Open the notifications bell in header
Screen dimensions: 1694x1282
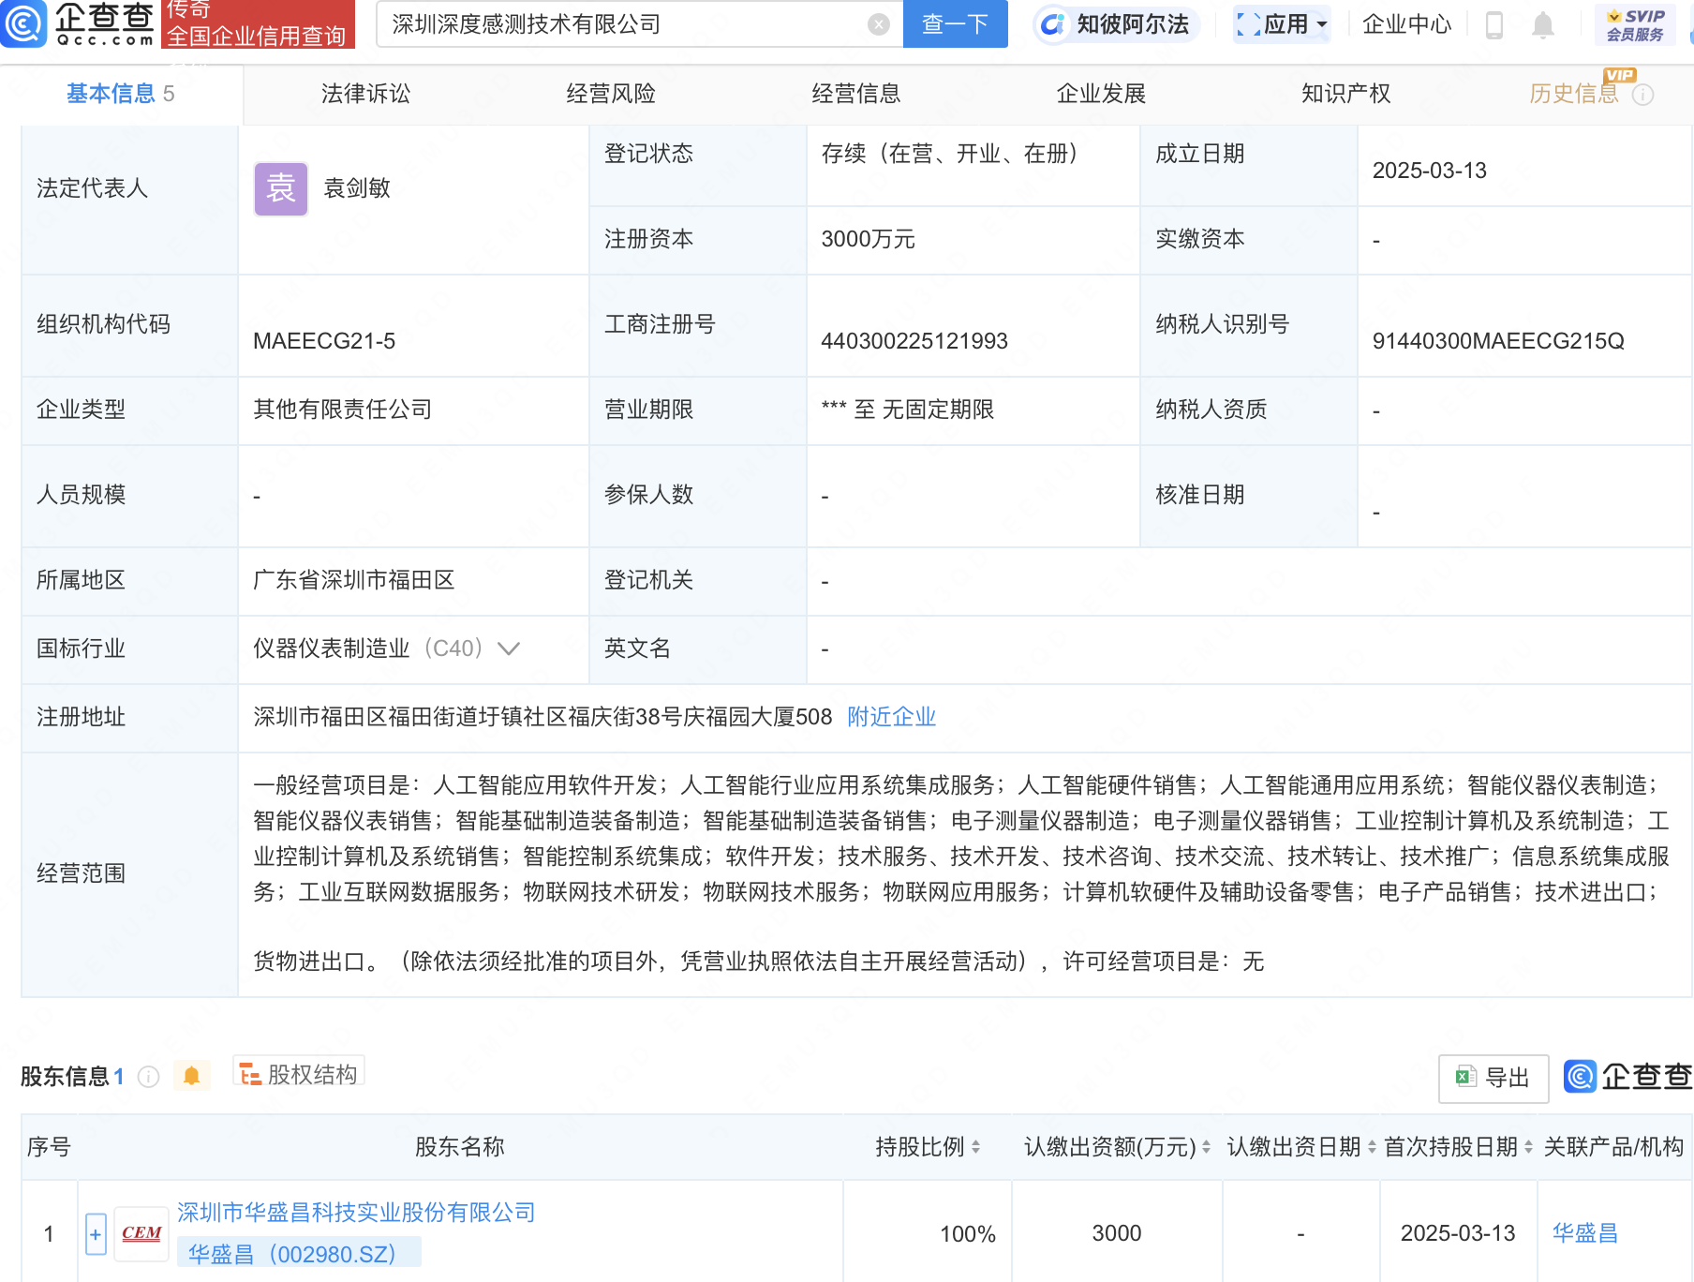[x=1542, y=25]
